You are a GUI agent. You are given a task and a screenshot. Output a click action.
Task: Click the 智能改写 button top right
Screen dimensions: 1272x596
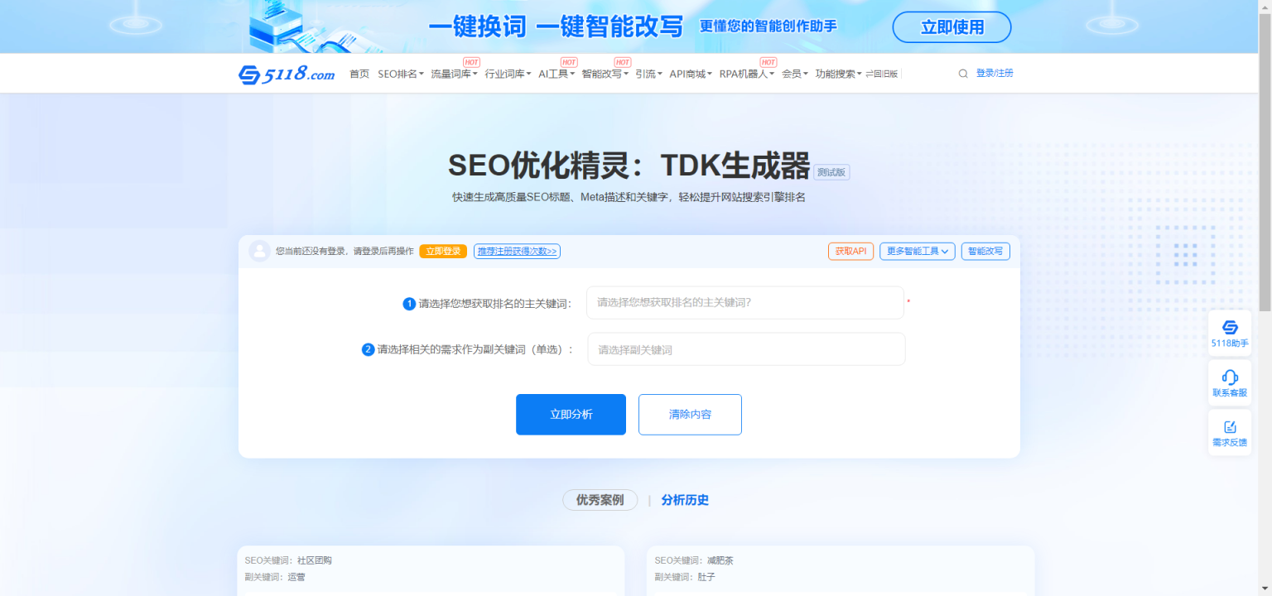[985, 251]
